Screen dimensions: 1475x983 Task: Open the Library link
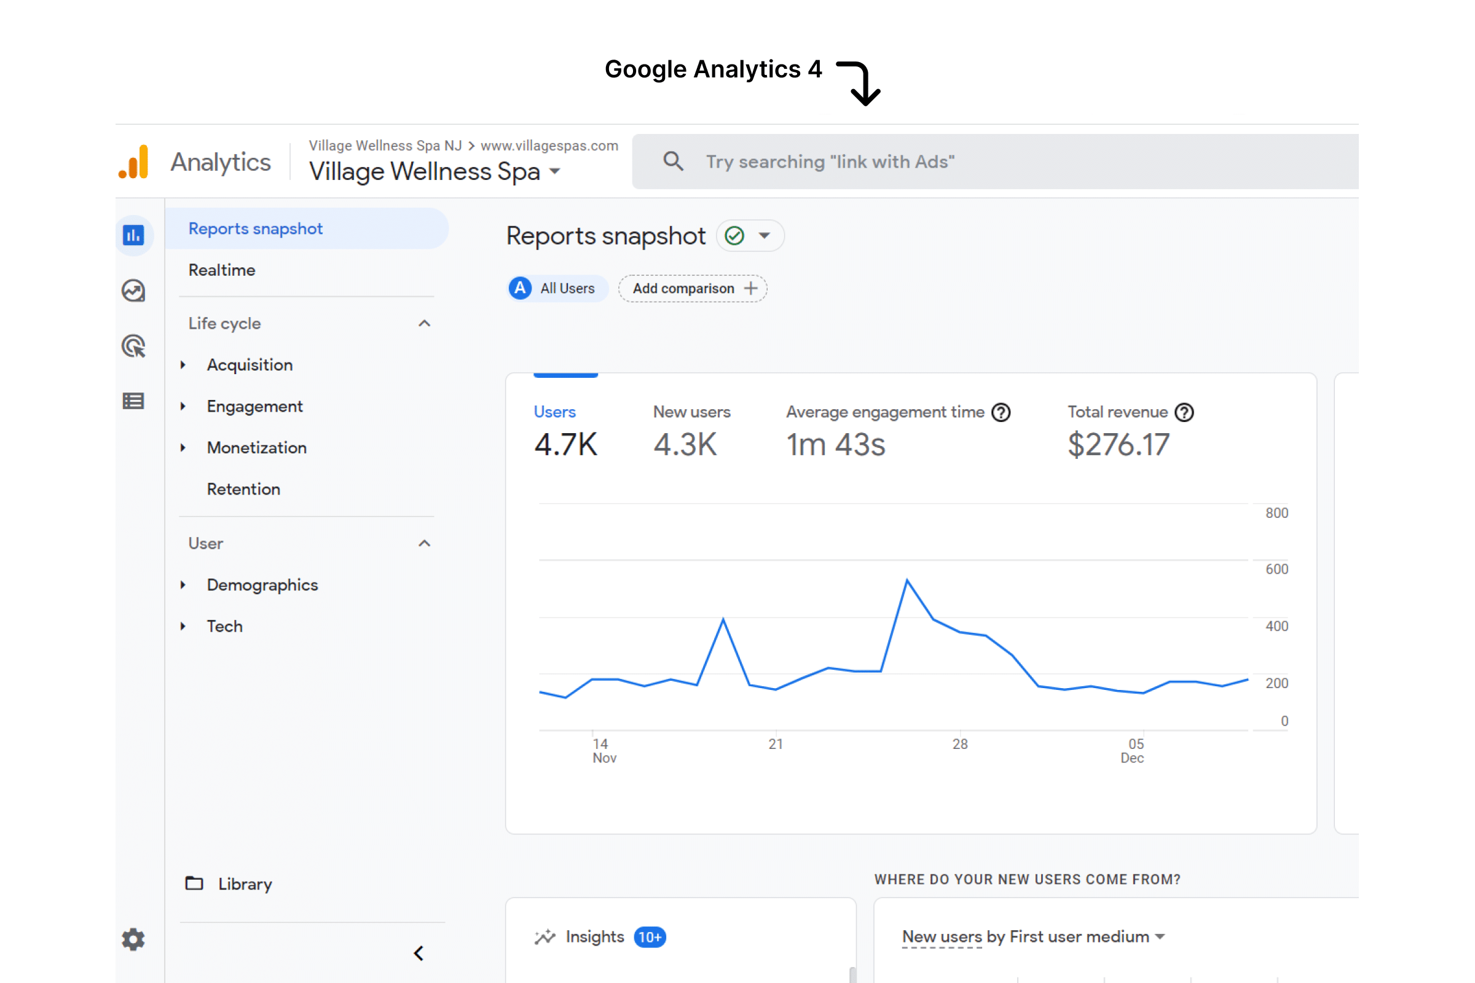[245, 884]
